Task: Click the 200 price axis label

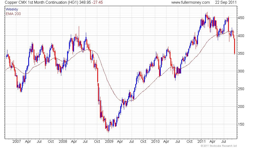Action: [241, 107]
